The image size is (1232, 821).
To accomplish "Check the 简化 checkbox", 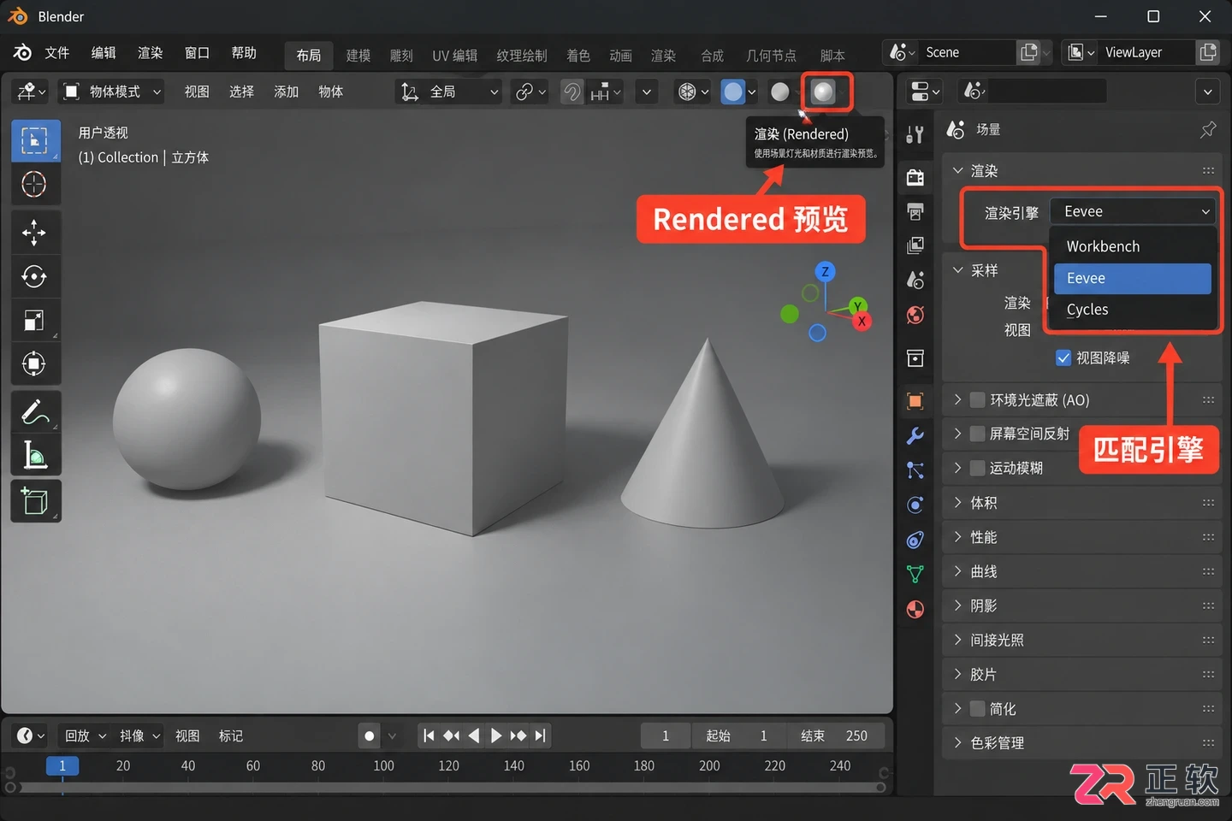I will tap(977, 708).
